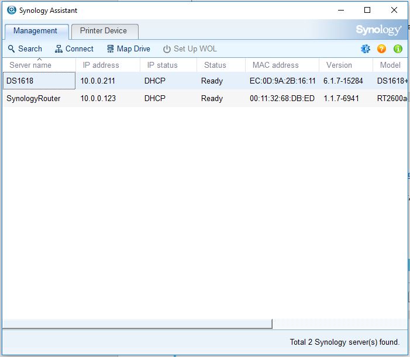This screenshot has width=410, height=357.
Task: Click version 1.1.7-6941
Action: click(341, 99)
